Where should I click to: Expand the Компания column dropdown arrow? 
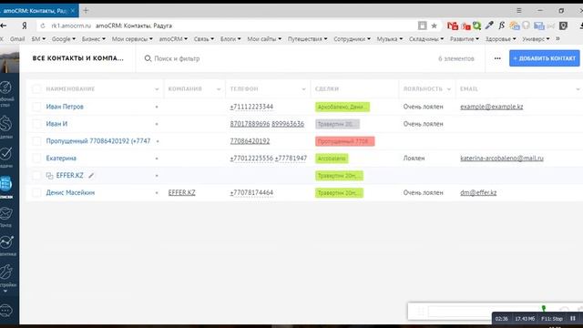[219, 89]
